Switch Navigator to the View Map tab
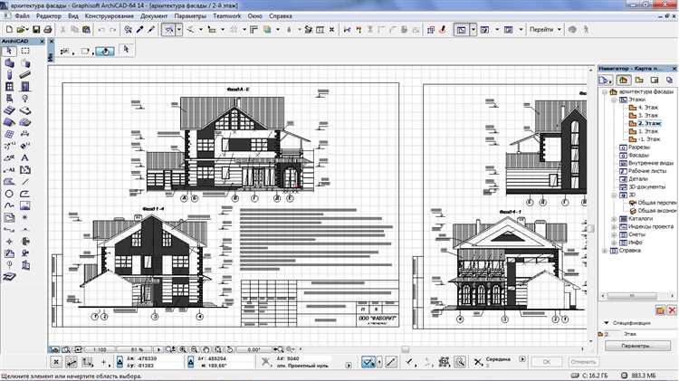The height and width of the screenshot is (381, 679). tap(639, 81)
